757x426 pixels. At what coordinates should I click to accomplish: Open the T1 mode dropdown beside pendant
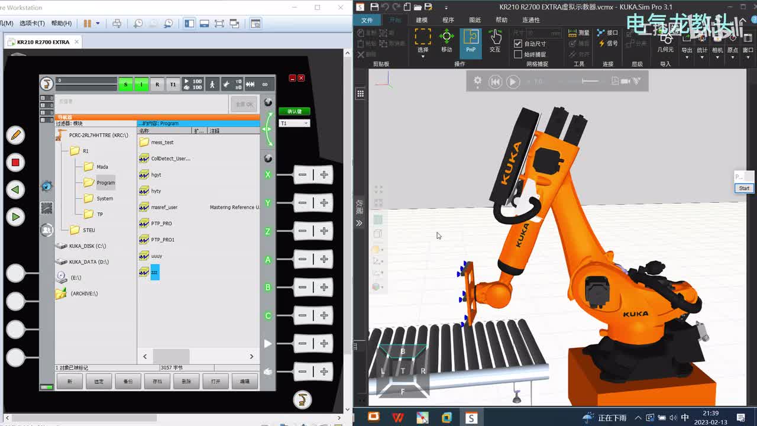coord(295,123)
